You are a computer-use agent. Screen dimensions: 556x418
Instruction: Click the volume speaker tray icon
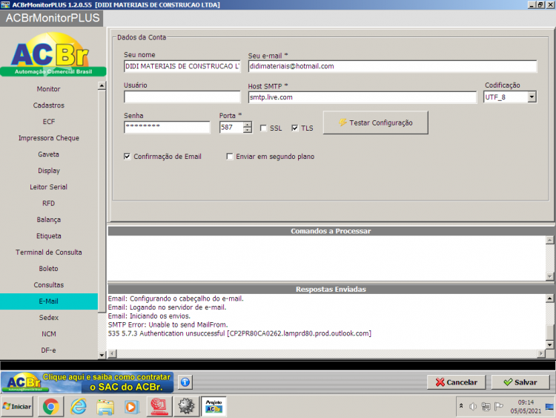pyautogui.click(x=473, y=406)
